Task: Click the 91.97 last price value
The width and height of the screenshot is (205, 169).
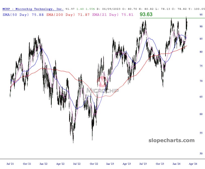Action: click(x=70, y=9)
